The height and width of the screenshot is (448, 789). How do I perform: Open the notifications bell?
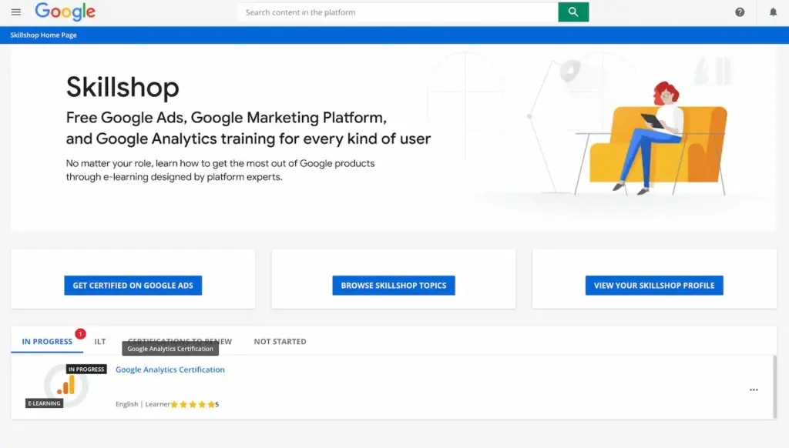[x=773, y=12]
